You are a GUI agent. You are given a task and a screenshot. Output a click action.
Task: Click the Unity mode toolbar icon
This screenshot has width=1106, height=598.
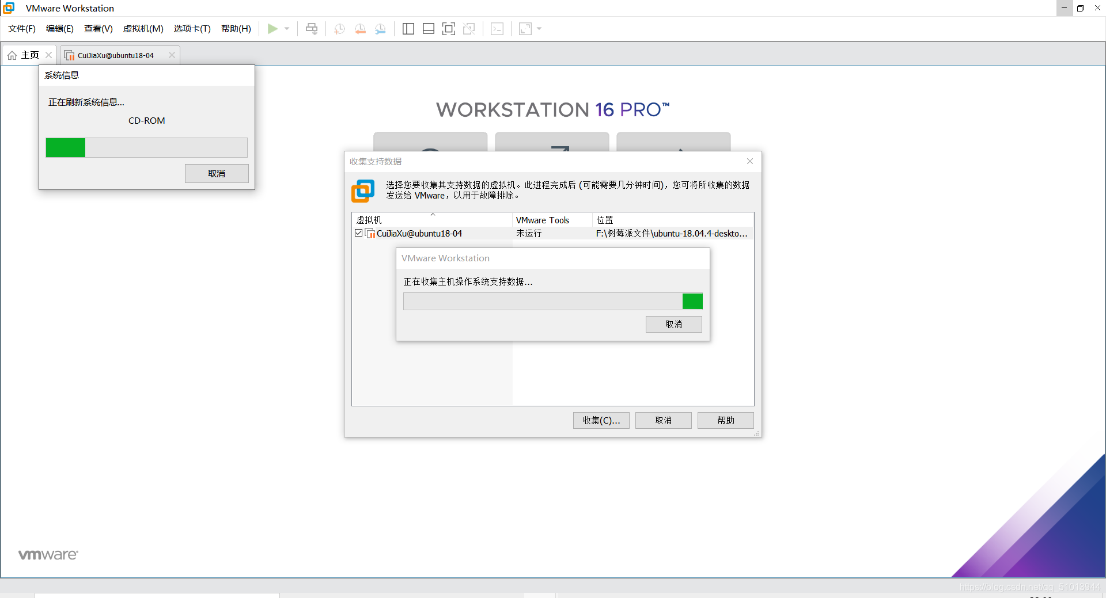[469, 29]
